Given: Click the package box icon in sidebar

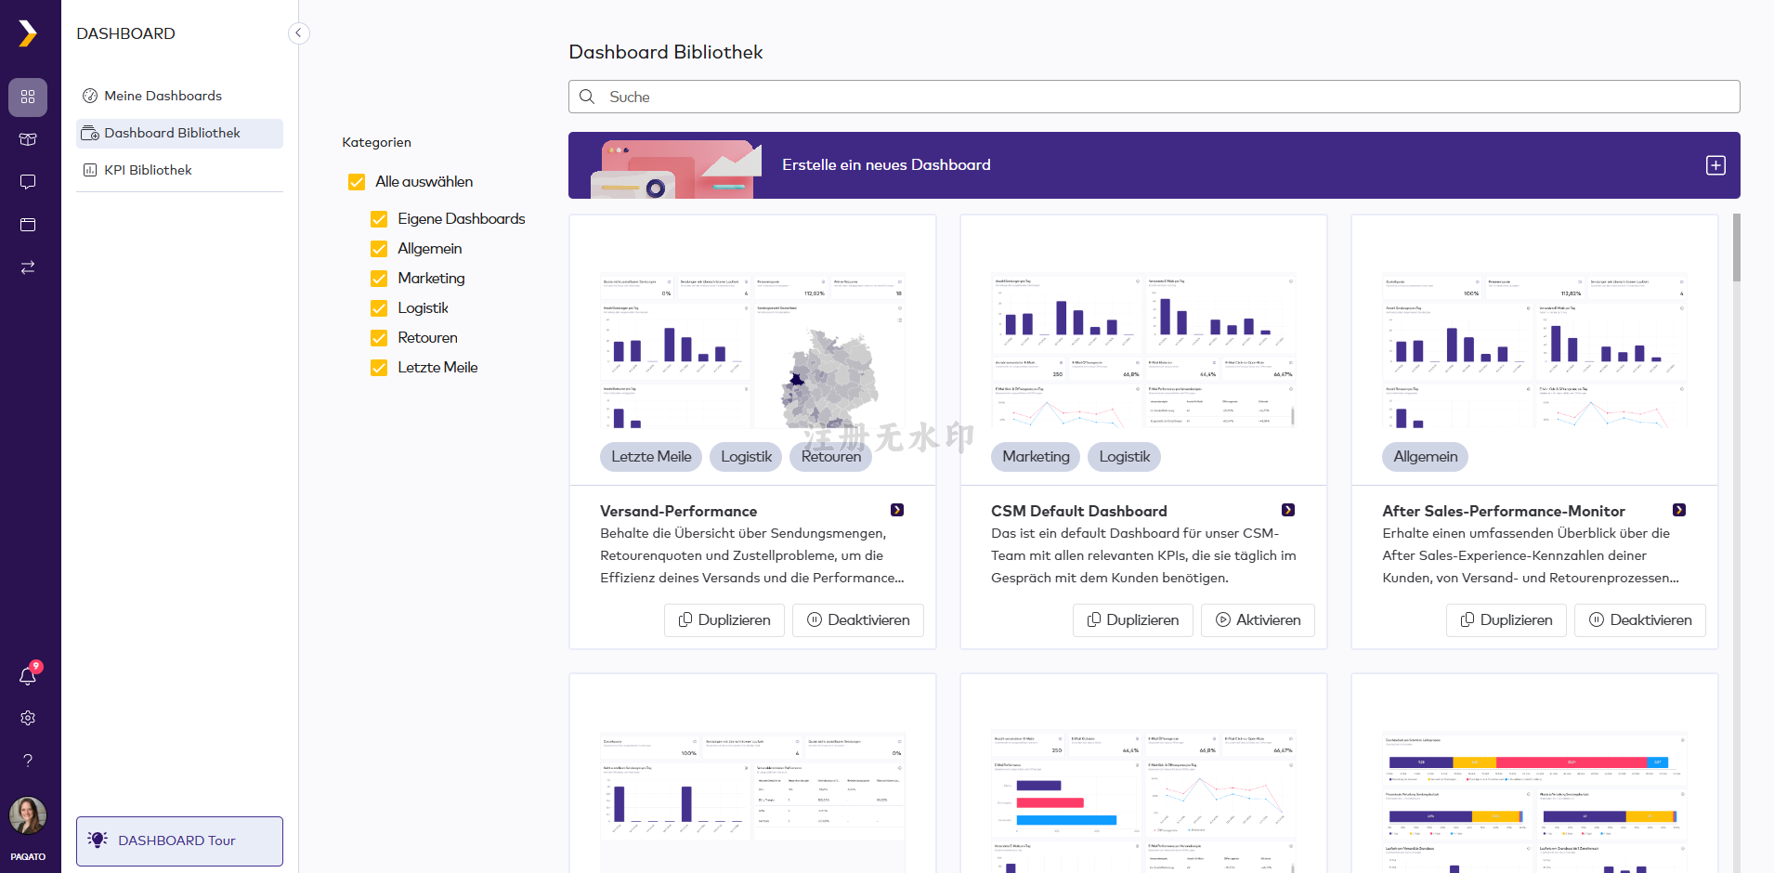Looking at the screenshot, I should tap(28, 139).
